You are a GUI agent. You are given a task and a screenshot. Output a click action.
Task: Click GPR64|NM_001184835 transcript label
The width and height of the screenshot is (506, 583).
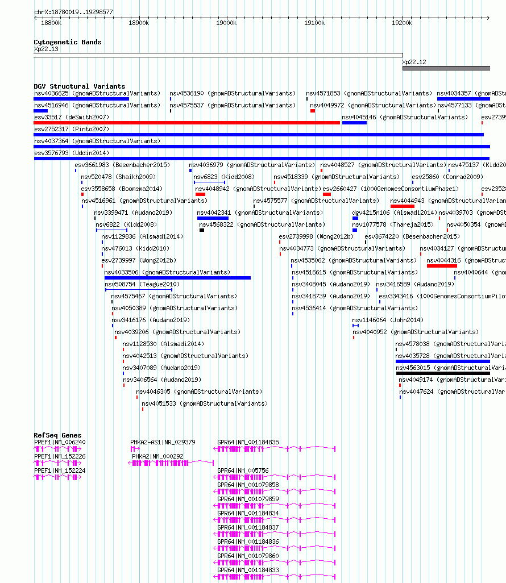(248, 442)
